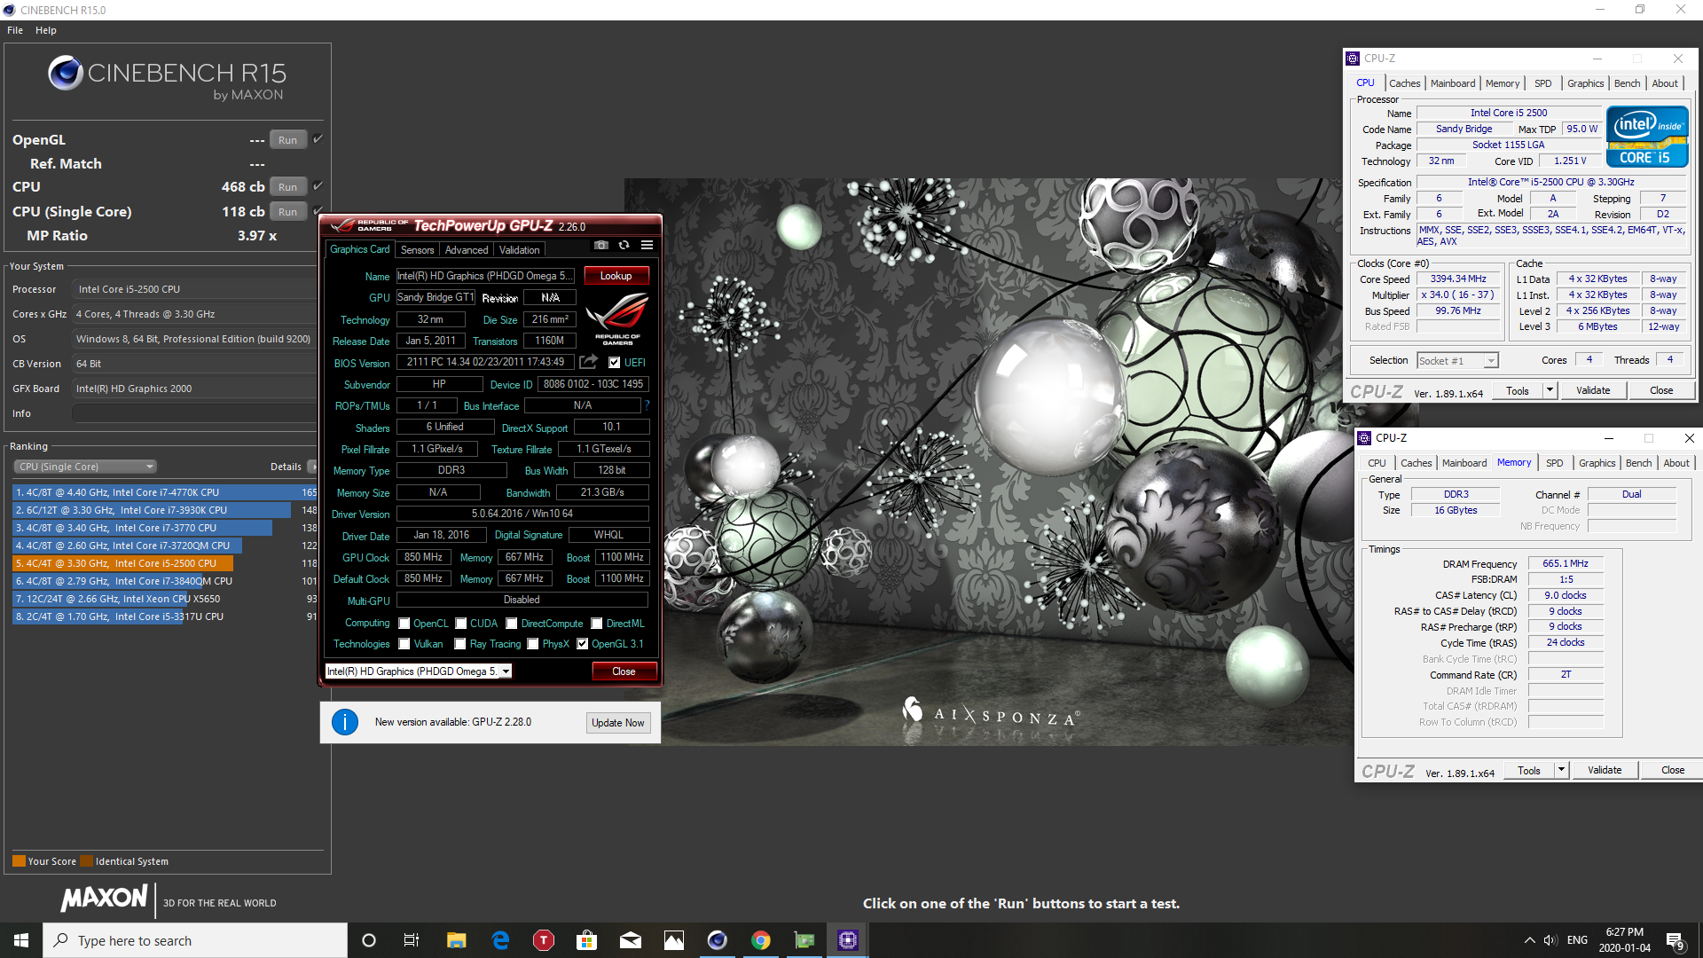Click the ROG logo in GPU-Z
This screenshot has width=1703, height=958.
[x=617, y=318]
